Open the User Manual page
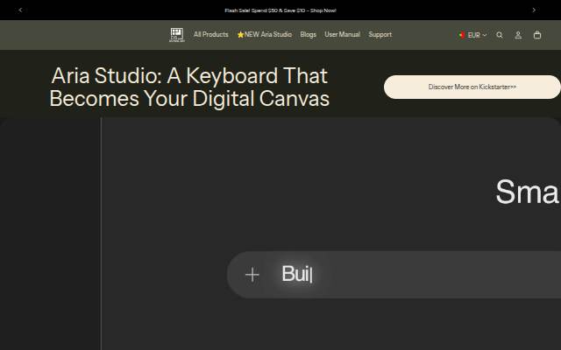 [x=342, y=34]
